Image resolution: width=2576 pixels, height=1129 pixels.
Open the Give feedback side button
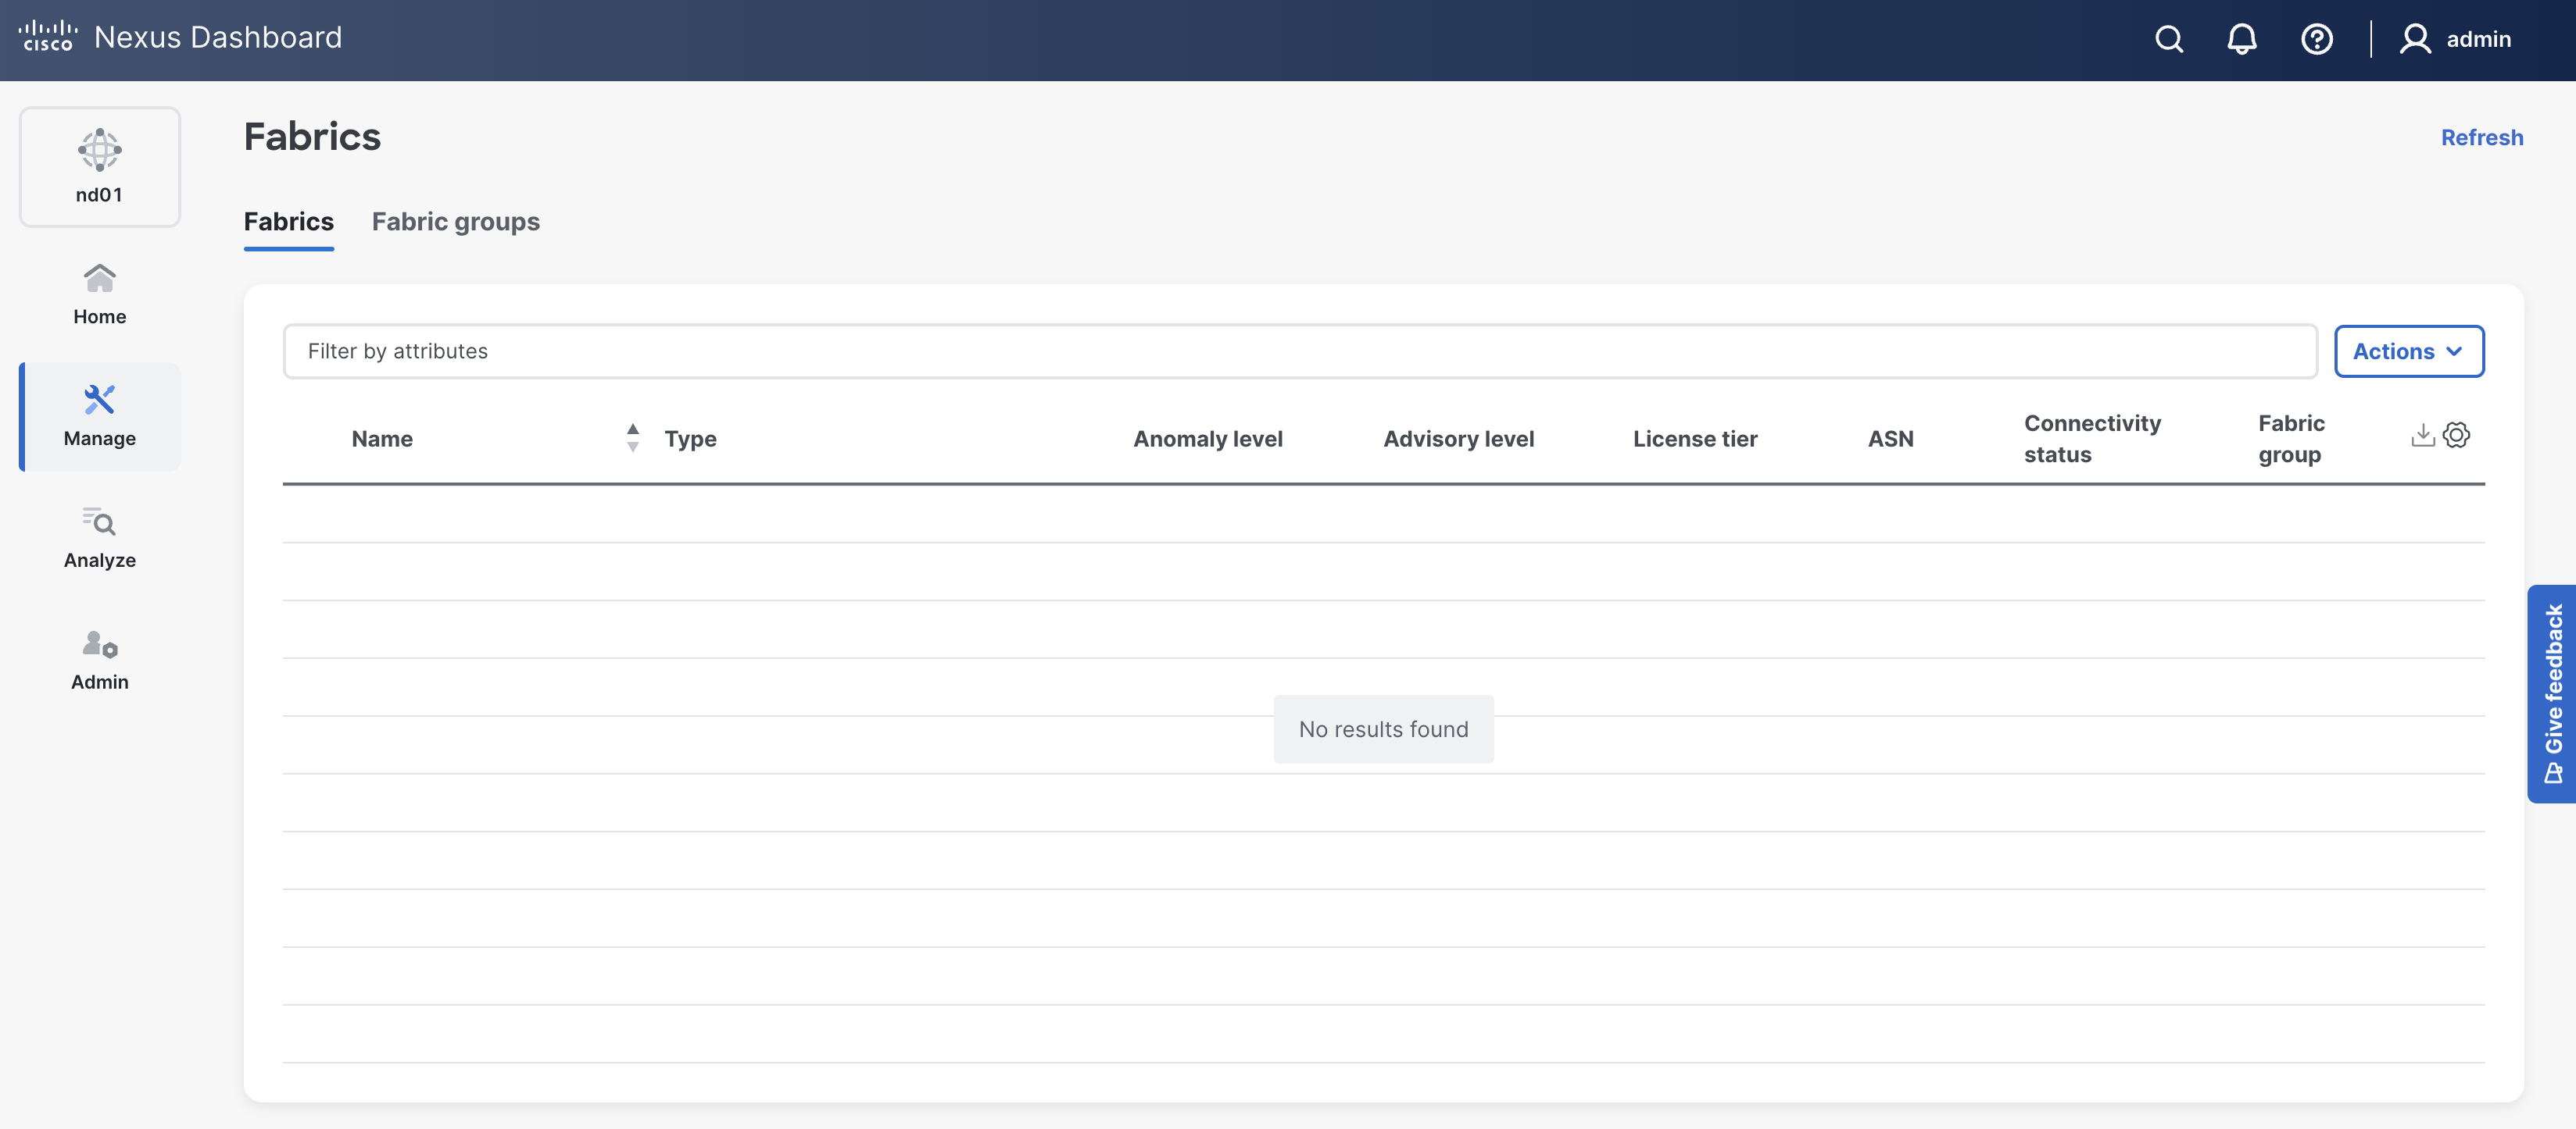click(2551, 693)
